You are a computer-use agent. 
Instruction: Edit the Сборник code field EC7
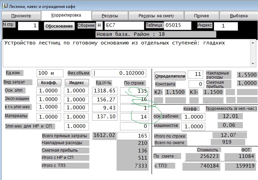pyautogui.click(x=123, y=26)
